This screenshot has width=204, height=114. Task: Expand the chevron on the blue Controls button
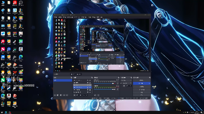tap(149, 83)
